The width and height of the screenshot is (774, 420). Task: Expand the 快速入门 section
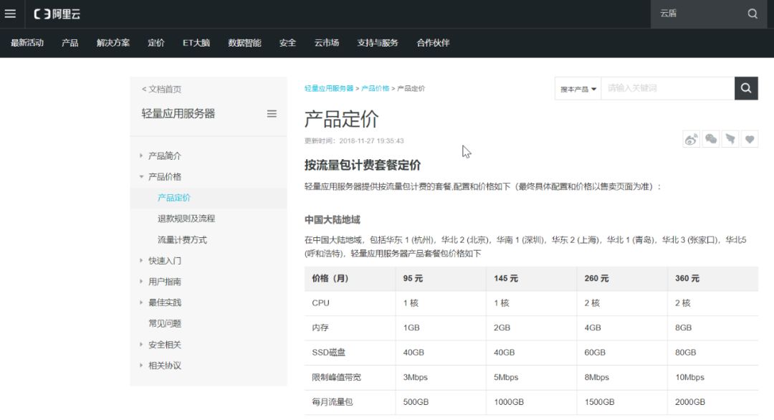(x=164, y=261)
